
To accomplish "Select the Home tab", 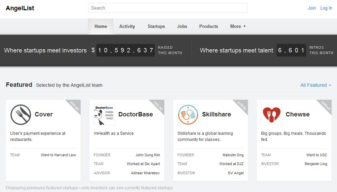I will tap(101, 26).
